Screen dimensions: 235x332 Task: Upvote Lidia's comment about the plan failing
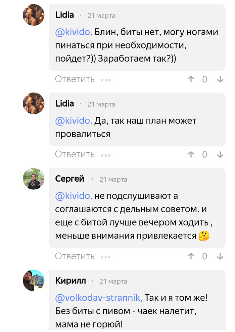191,154
